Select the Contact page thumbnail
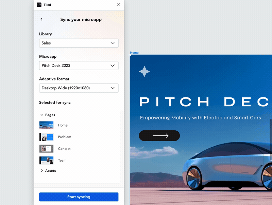 point(46,149)
